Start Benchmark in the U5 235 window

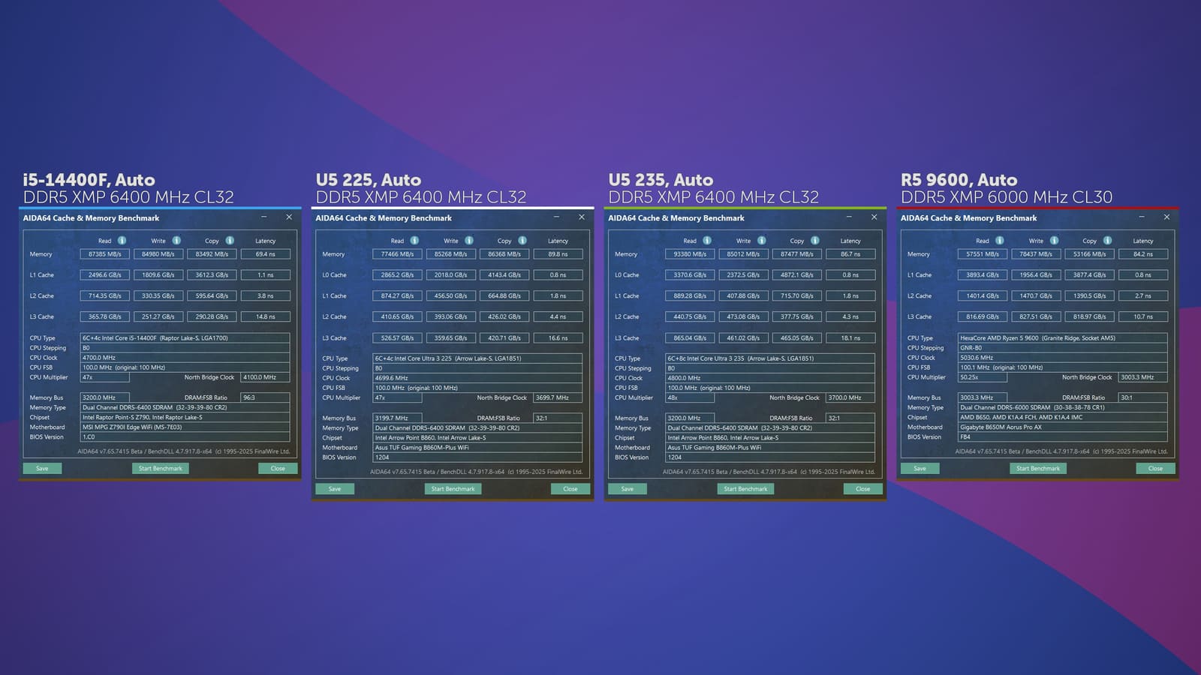tap(746, 489)
